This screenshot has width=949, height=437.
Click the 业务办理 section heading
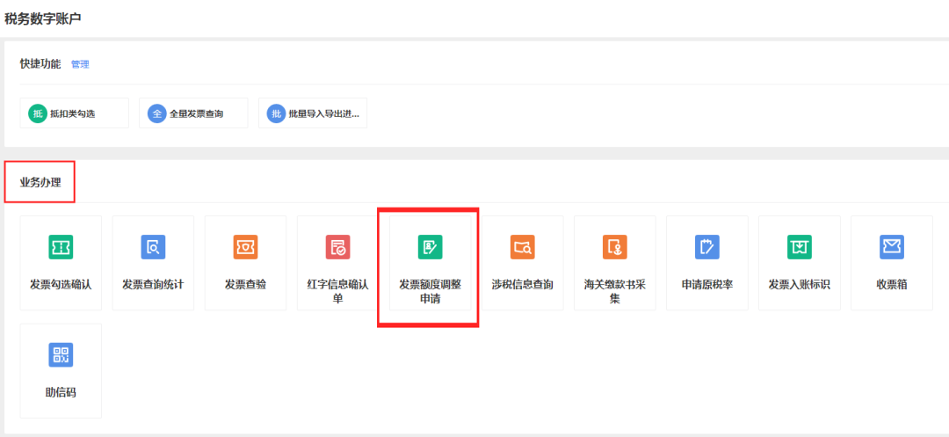40,182
